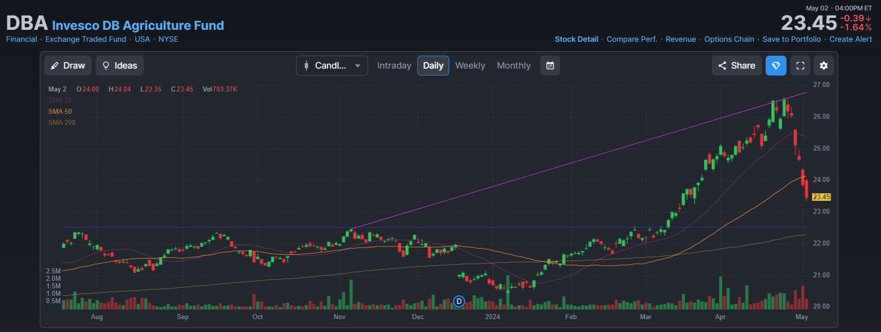Click the Financial sector link

(21, 39)
